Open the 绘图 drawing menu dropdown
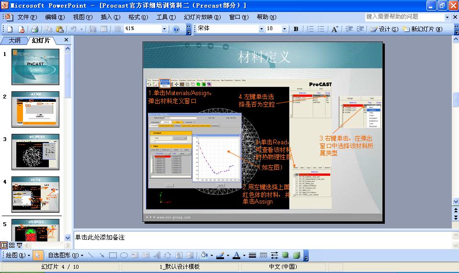459x273 pixels. pyautogui.click(x=18, y=255)
